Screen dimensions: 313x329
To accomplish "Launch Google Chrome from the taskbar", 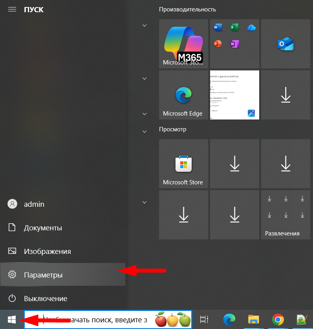I will [278, 320].
